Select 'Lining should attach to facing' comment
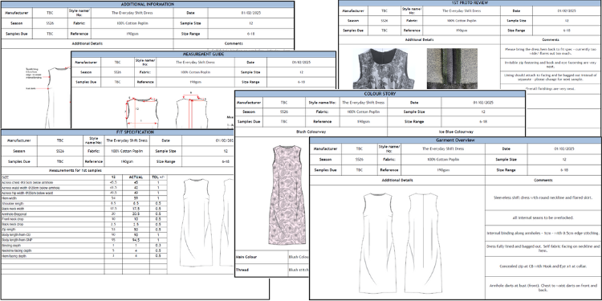This screenshot has width=602, height=301. [550, 77]
